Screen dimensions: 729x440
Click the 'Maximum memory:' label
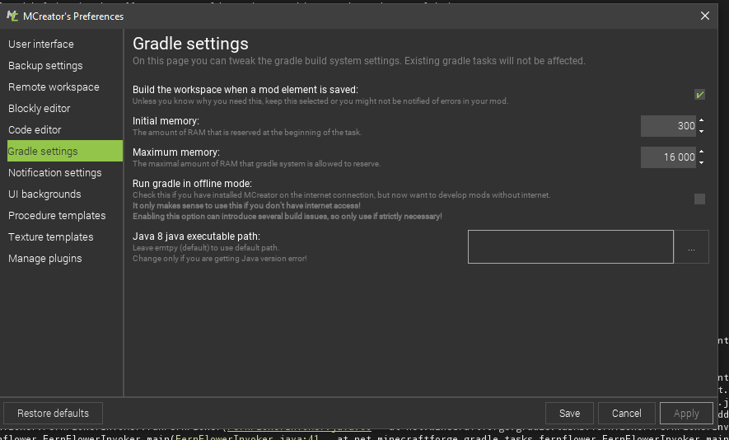pos(176,152)
